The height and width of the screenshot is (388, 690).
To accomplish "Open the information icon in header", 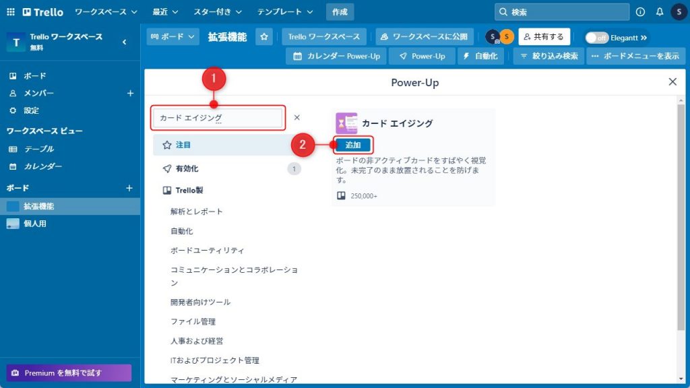I will [x=640, y=12].
